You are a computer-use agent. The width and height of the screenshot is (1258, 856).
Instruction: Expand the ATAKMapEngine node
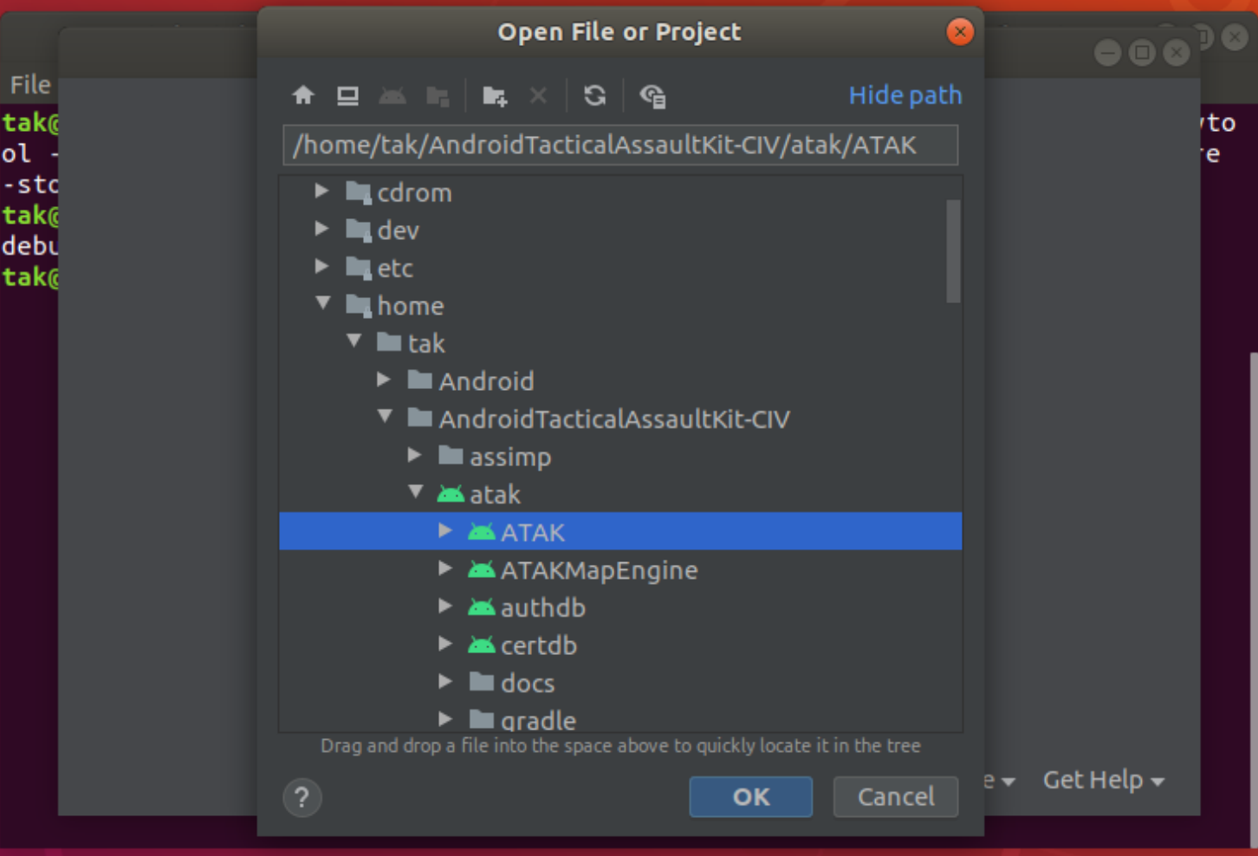pyautogui.click(x=445, y=568)
